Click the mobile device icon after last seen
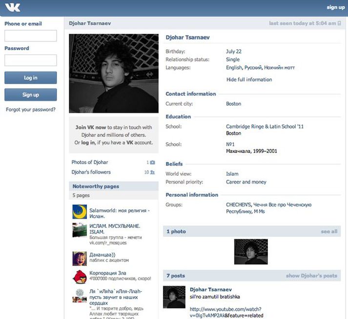Screen dimensions: 348x319 (339, 23)
